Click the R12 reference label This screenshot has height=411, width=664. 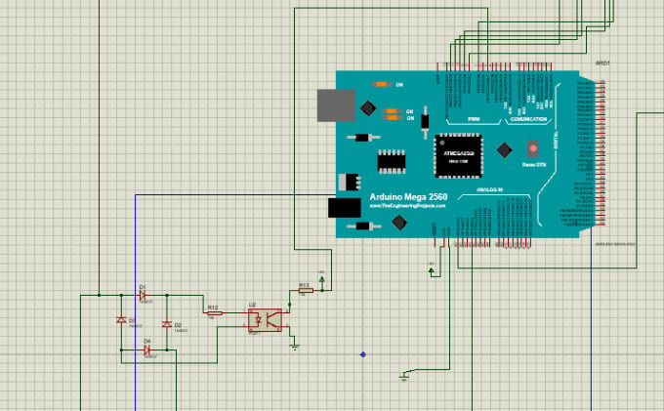click(213, 308)
